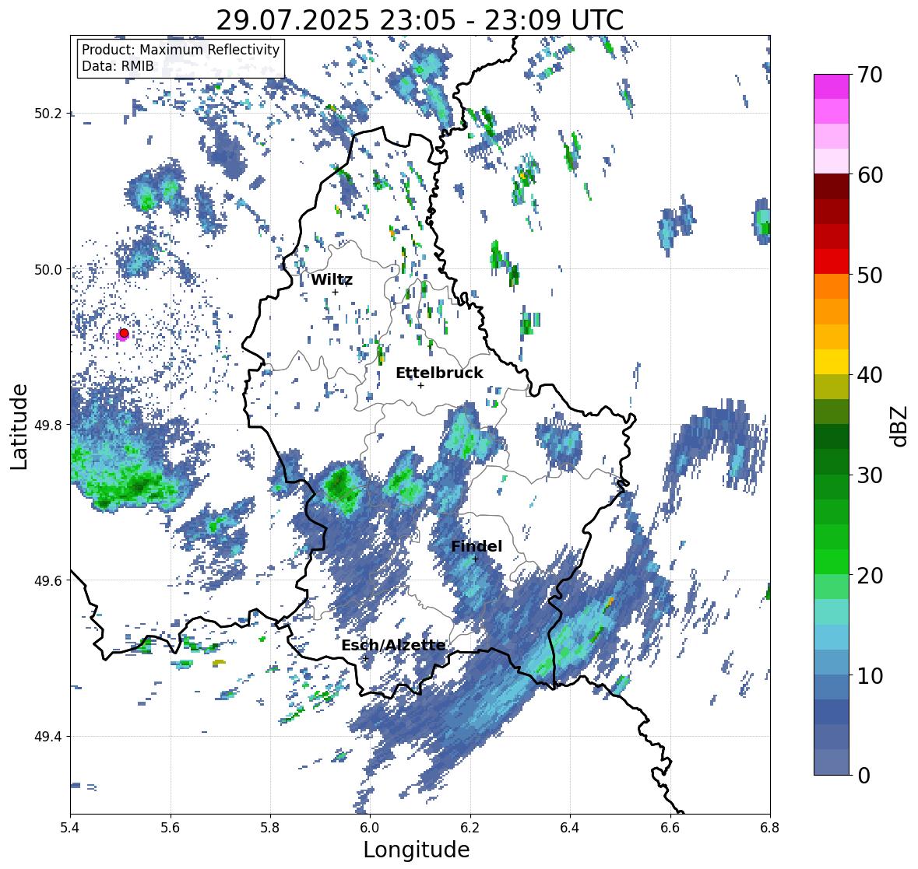The height and width of the screenshot is (869, 918).
Task: Click the 6.6 longitude tick label
Action: [x=670, y=827]
